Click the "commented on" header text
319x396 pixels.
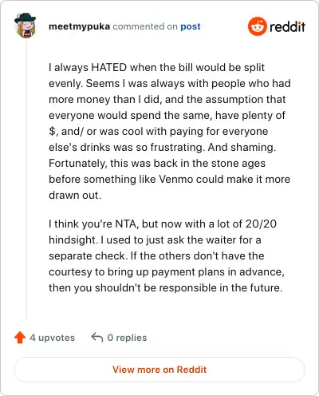click(x=145, y=26)
